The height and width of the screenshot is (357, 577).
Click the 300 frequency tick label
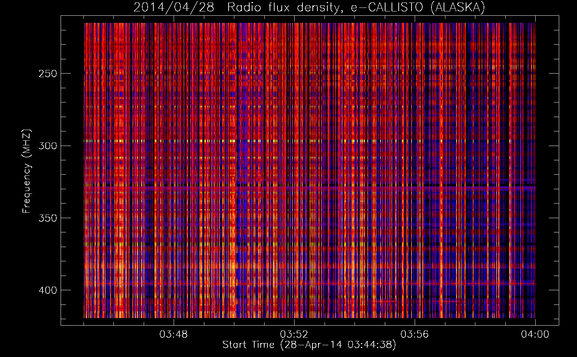pos(47,146)
